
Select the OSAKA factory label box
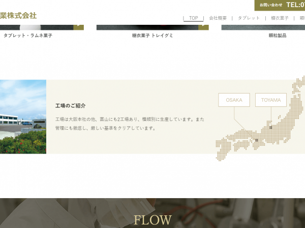234,100
